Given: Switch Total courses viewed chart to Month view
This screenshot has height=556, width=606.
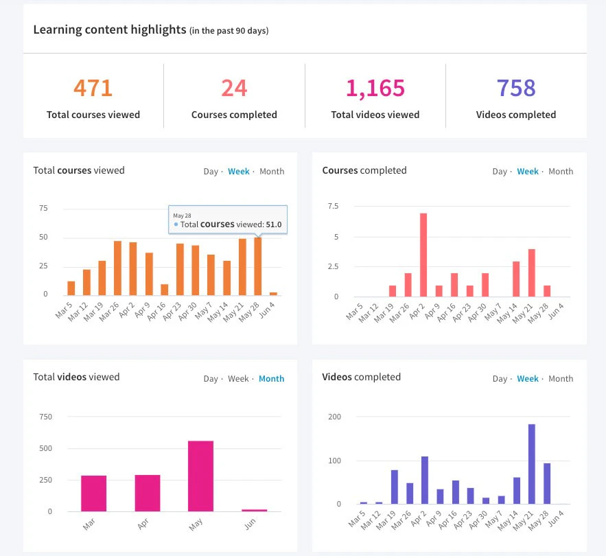Looking at the screenshot, I should (x=272, y=171).
